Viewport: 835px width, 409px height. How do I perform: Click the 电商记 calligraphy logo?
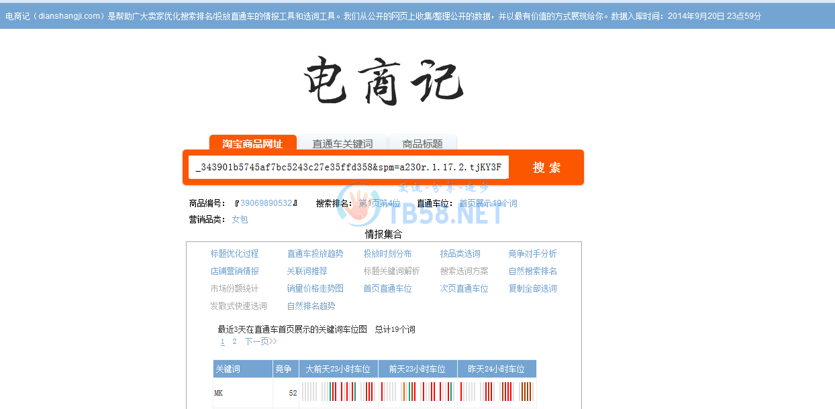pyautogui.click(x=383, y=81)
